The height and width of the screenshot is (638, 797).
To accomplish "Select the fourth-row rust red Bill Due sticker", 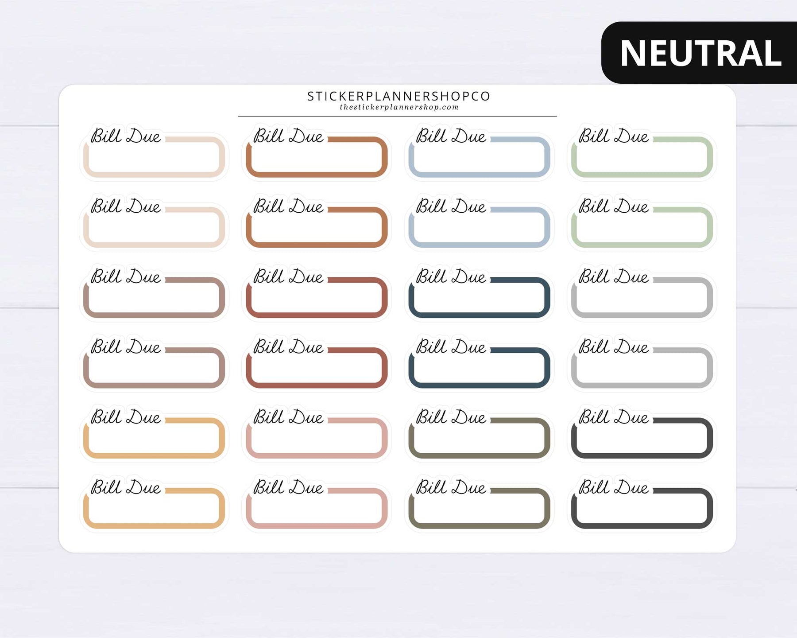I will point(317,362).
